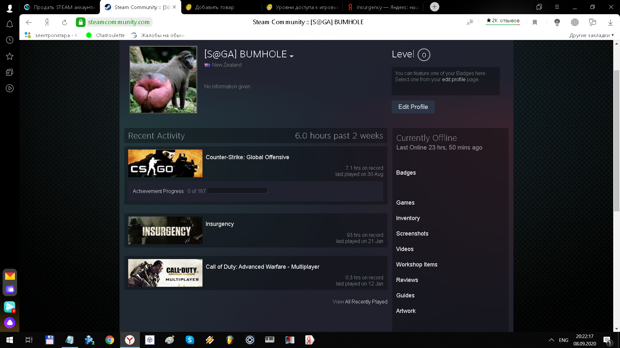Show hidden system tray icons
The height and width of the screenshot is (348, 620).
[x=552, y=340]
